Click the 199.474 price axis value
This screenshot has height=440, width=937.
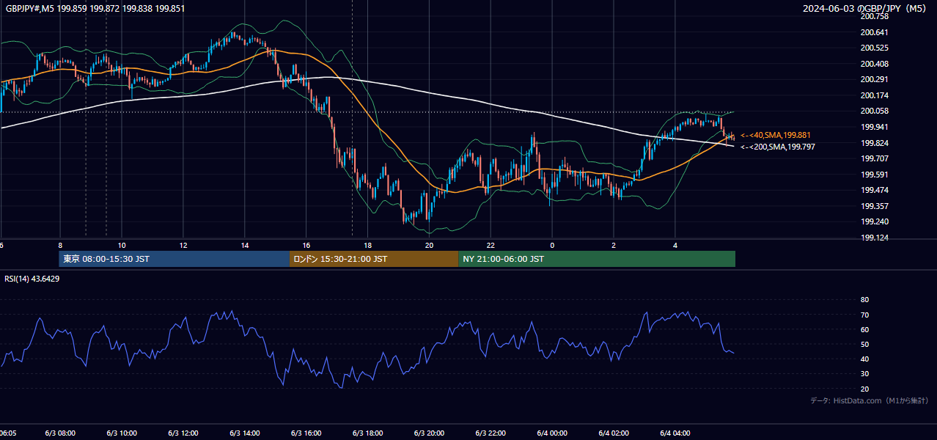pos(874,190)
